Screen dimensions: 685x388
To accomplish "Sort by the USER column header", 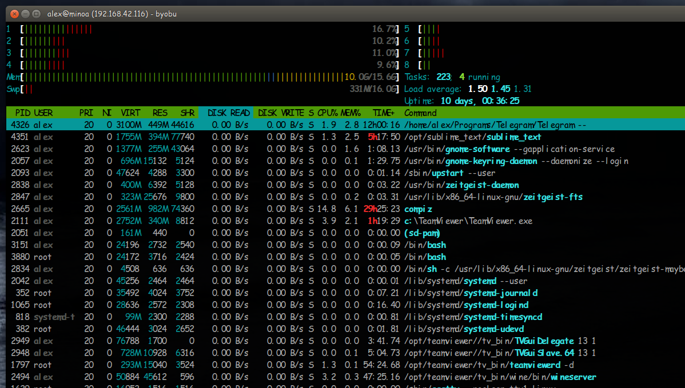I will [43, 113].
